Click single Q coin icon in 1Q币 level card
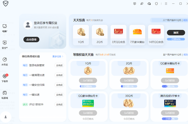The image size is (188, 124). click(88, 71)
